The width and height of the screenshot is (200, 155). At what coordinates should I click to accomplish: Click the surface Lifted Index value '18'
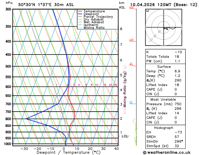pos(177,85)
